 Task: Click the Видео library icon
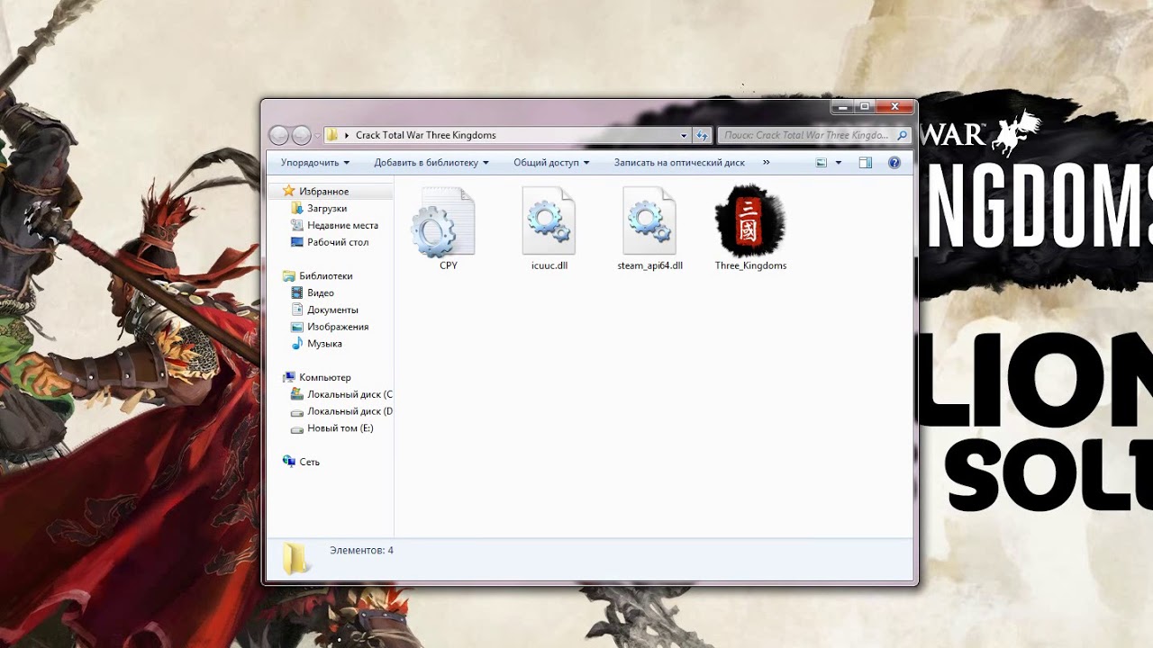point(297,292)
